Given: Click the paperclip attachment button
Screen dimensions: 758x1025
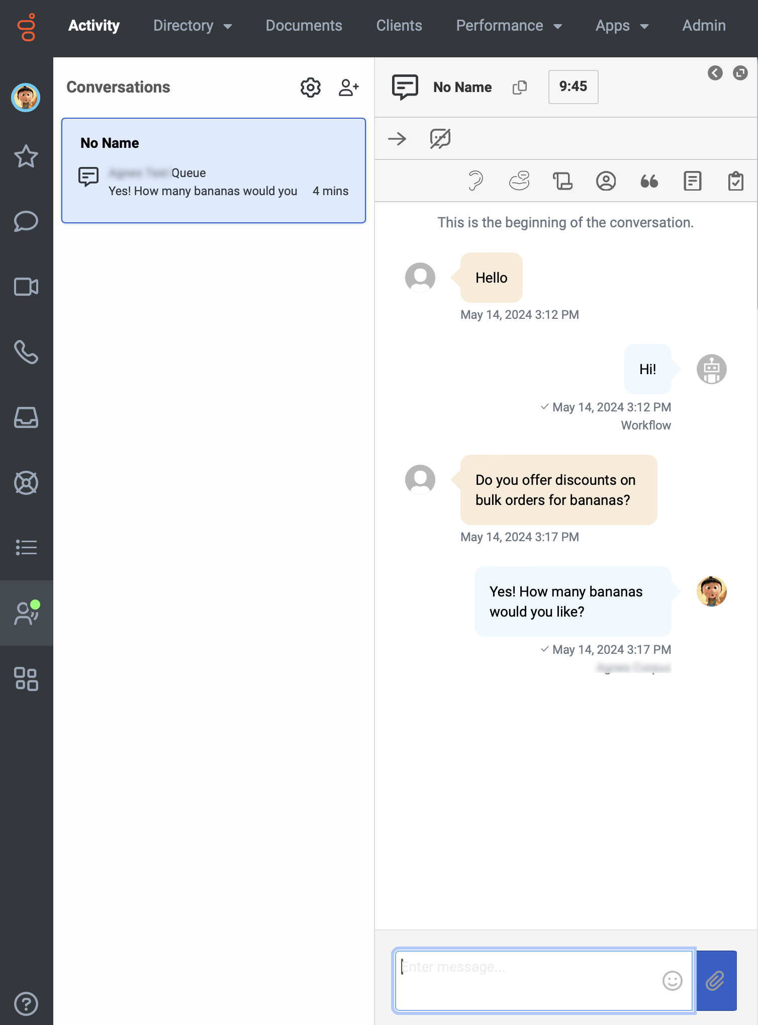Looking at the screenshot, I should point(715,980).
